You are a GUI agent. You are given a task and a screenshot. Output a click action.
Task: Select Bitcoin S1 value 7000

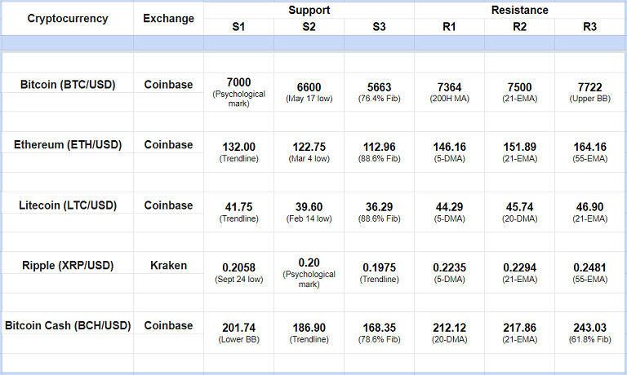click(238, 82)
